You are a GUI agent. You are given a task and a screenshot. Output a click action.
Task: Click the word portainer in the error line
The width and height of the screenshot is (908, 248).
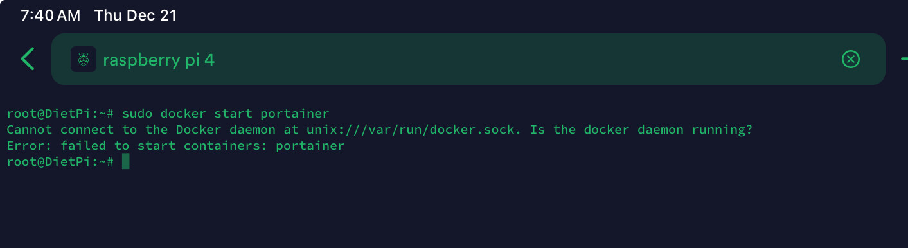coord(310,146)
